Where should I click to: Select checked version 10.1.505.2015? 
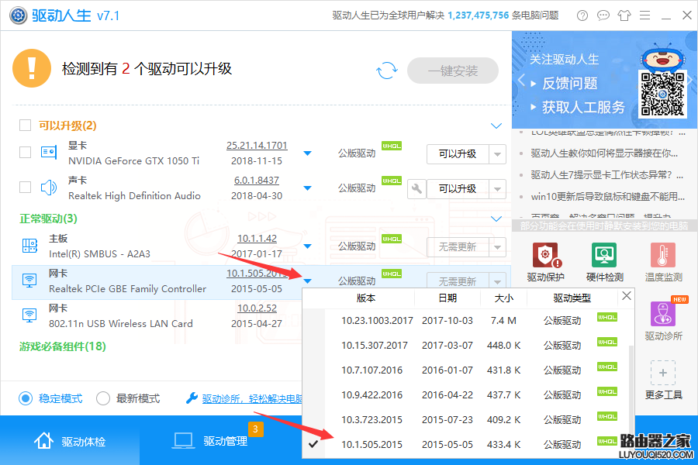click(x=467, y=445)
